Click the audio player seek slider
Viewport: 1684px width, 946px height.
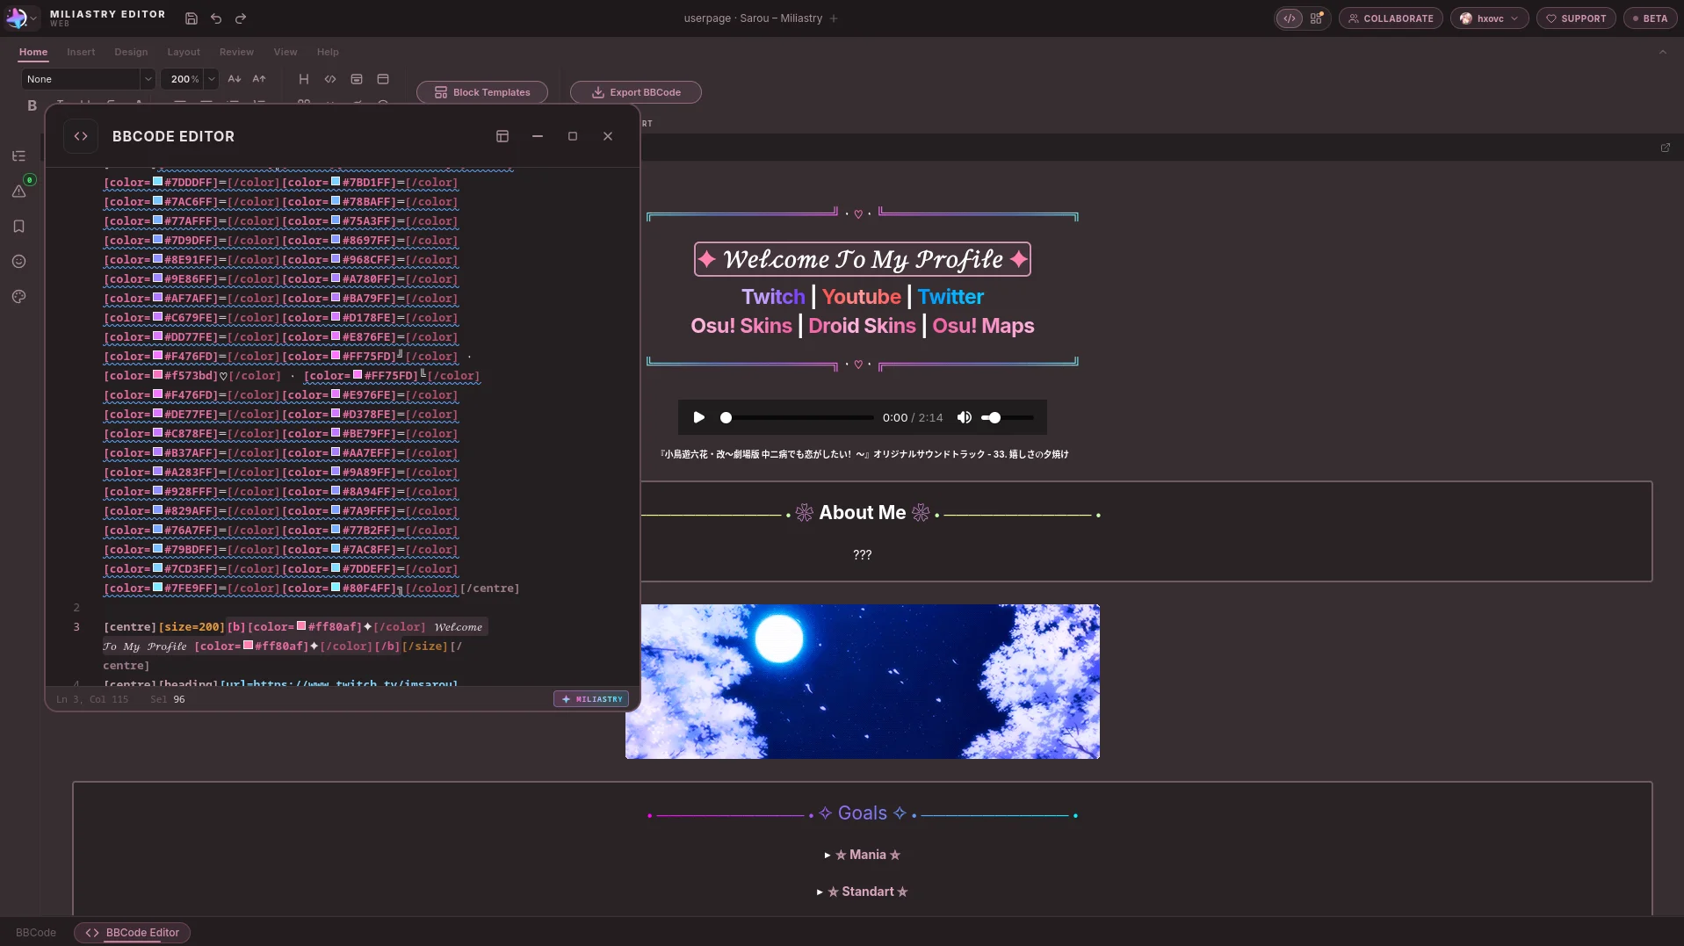pos(798,417)
